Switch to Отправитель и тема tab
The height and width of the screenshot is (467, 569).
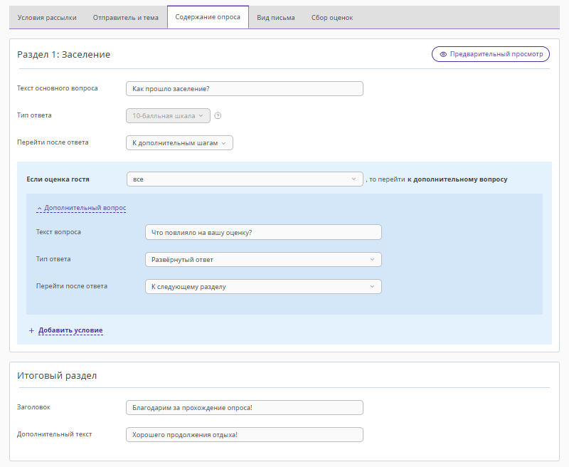click(x=126, y=17)
